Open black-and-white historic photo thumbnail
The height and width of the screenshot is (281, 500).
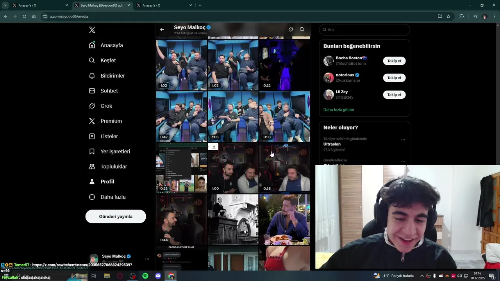233,219
